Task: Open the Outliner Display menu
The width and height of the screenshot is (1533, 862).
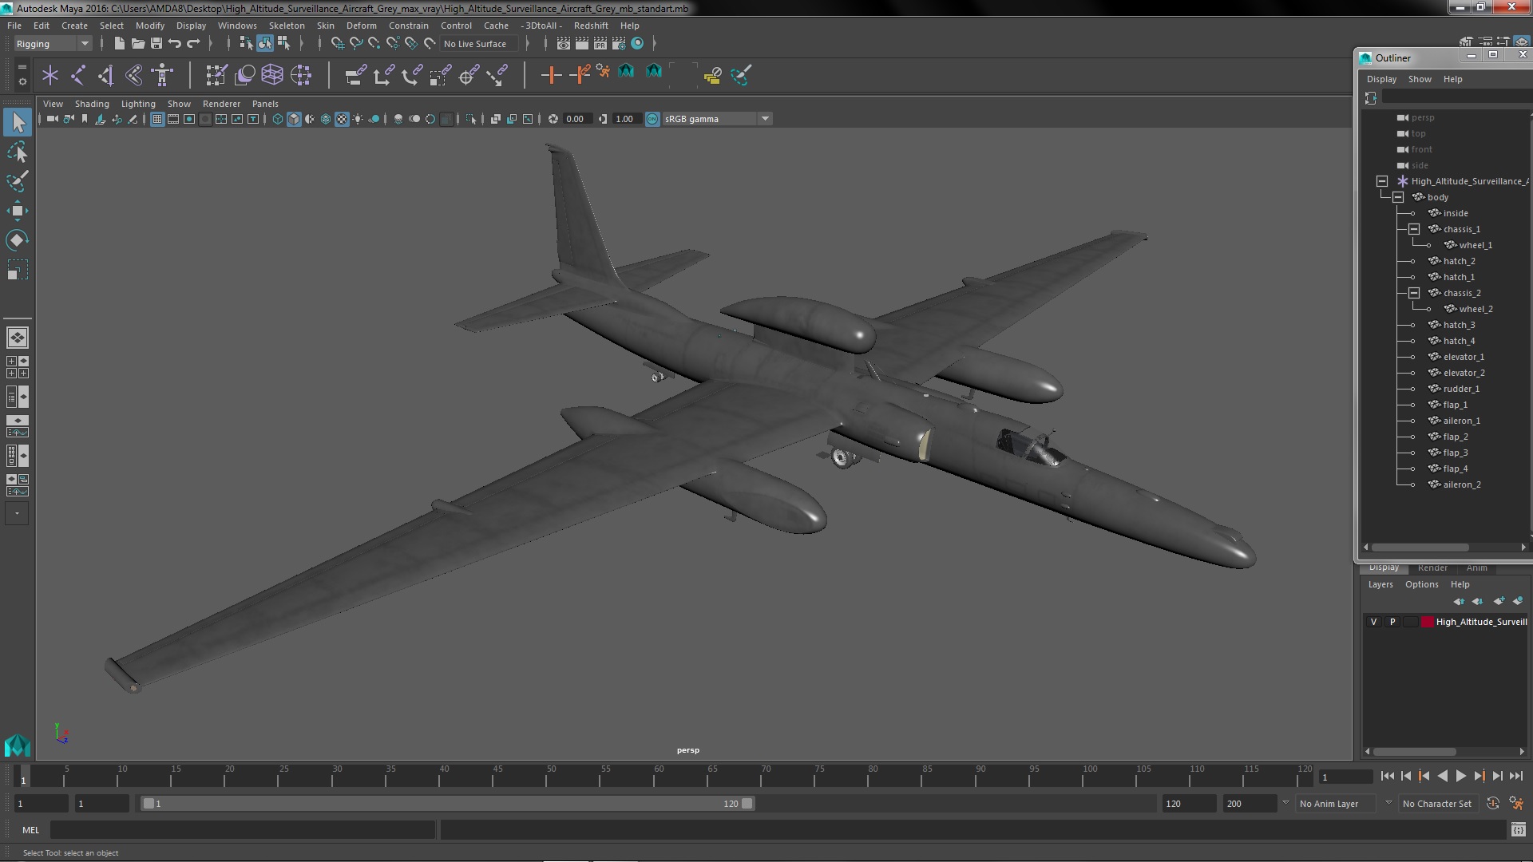Action: pyautogui.click(x=1381, y=79)
